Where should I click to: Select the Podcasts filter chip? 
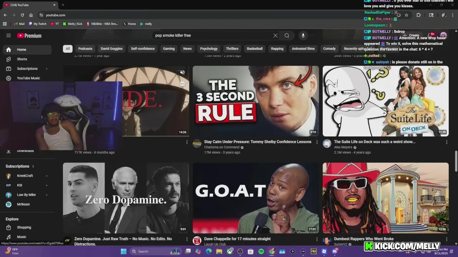[x=85, y=49]
